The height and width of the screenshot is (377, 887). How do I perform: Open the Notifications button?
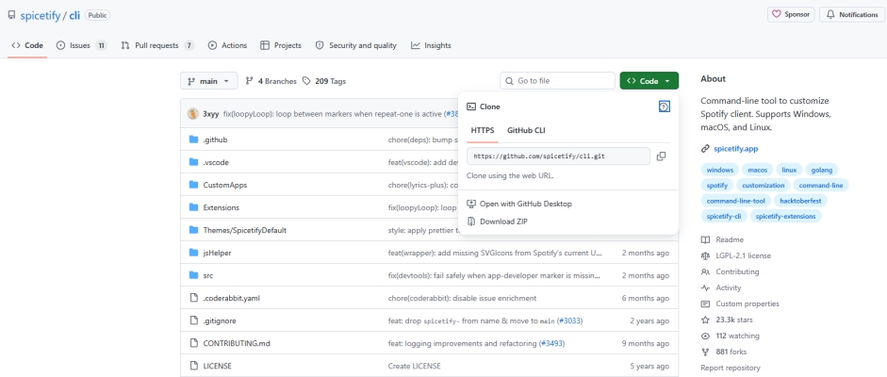pos(852,15)
